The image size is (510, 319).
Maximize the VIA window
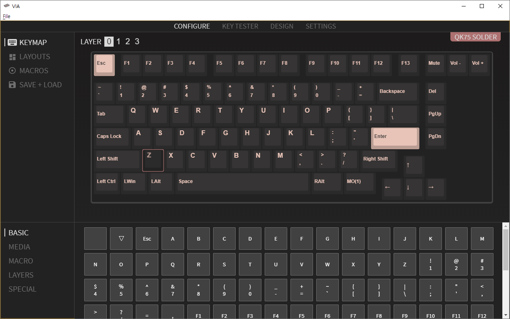[482, 6]
